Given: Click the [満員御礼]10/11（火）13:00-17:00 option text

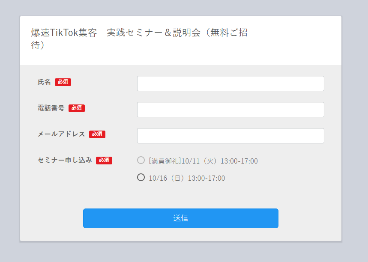Looking at the screenshot, I should (x=203, y=161).
